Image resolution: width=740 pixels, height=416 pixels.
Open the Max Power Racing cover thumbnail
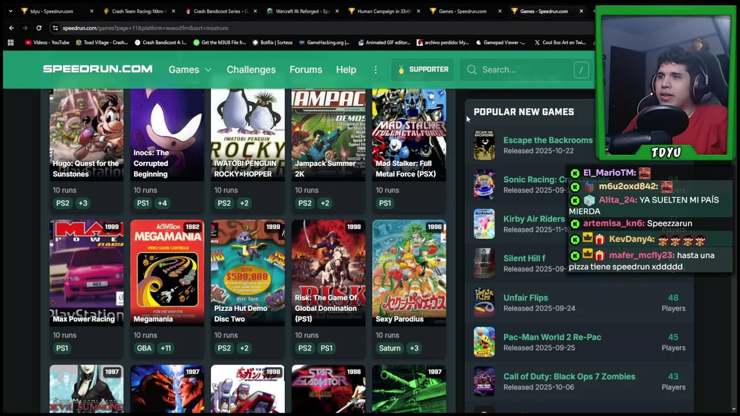[86, 273]
